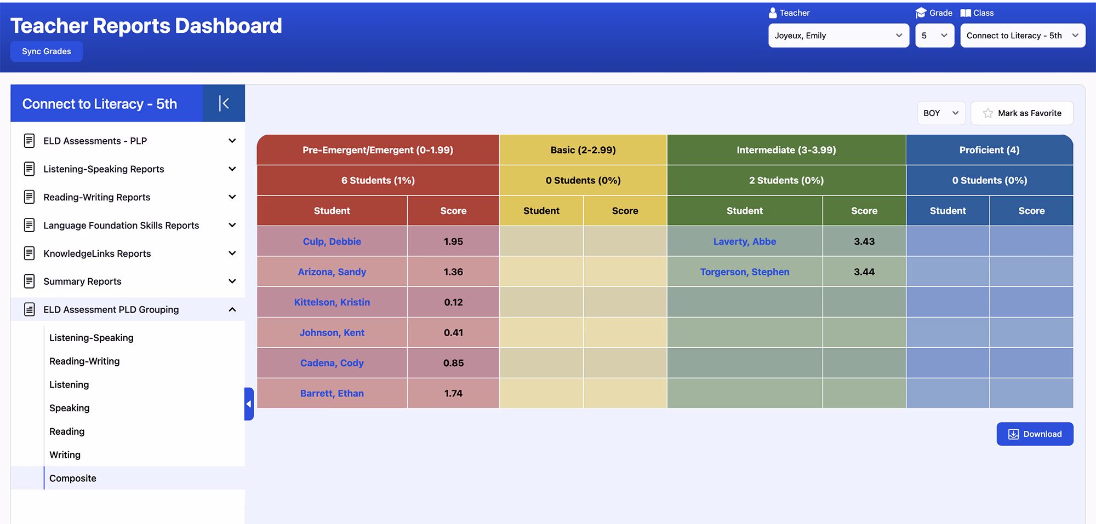
Task: Click score 0.12 cell
Action: tap(453, 302)
